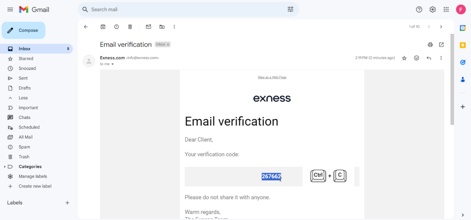Toggle the main menu hamburger
This screenshot has width=471, height=220.
point(10,9)
